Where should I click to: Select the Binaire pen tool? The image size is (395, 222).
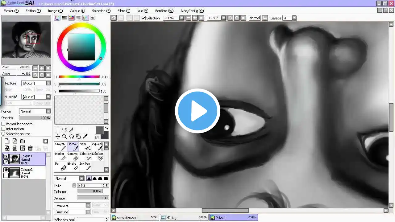pyautogui.click(x=73, y=166)
